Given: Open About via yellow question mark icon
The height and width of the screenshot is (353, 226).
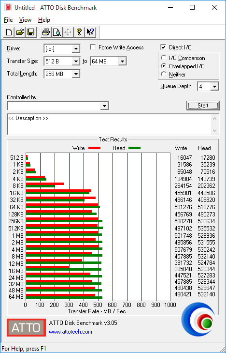Looking at the screenshot, I should click(x=79, y=32).
